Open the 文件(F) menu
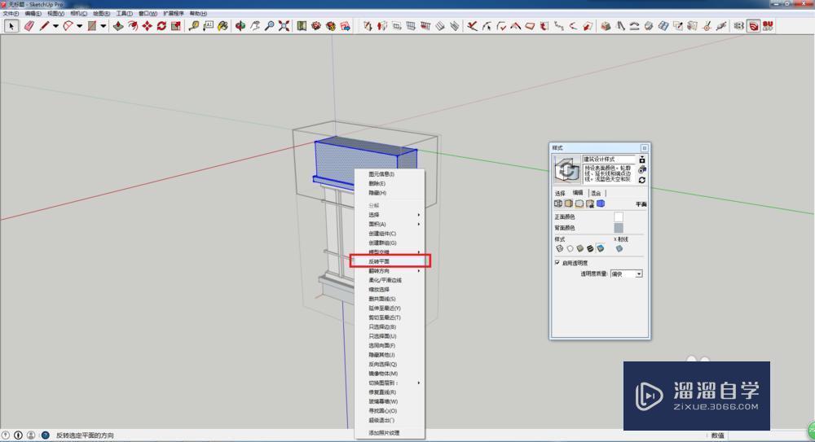This screenshot has height=442, width=815. click(x=11, y=14)
